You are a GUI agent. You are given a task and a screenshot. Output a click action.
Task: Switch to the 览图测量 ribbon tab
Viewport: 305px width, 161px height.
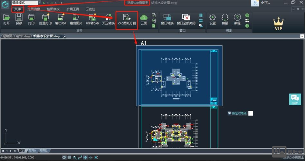33,9
